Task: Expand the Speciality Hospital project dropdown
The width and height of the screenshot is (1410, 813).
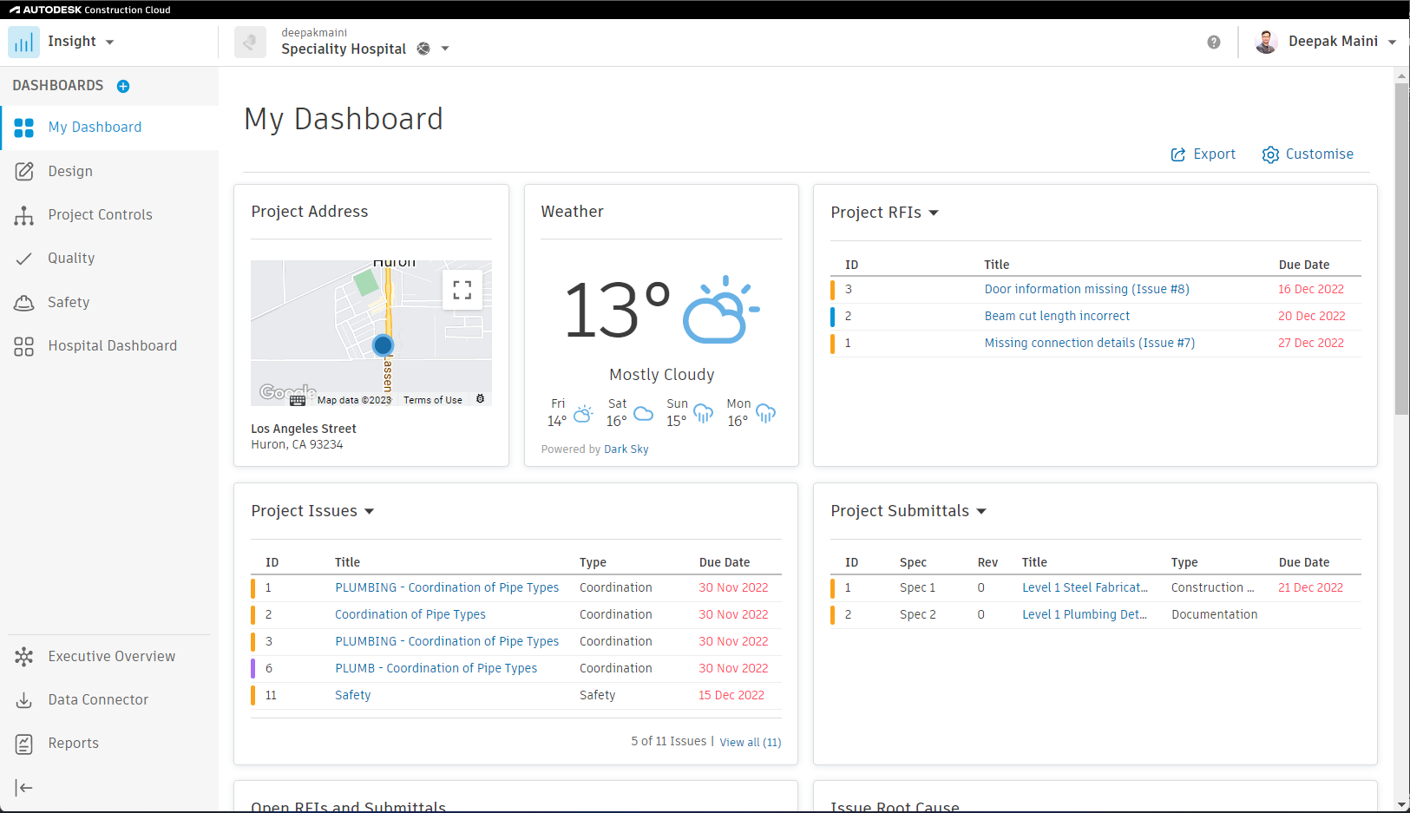Action: click(445, 49)
